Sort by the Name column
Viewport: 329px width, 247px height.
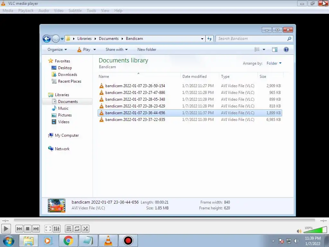click(x=138, y=77)
